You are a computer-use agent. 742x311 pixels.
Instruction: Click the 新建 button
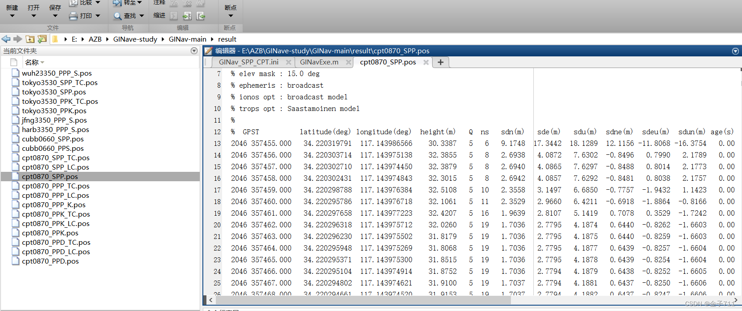click(12, 8)
